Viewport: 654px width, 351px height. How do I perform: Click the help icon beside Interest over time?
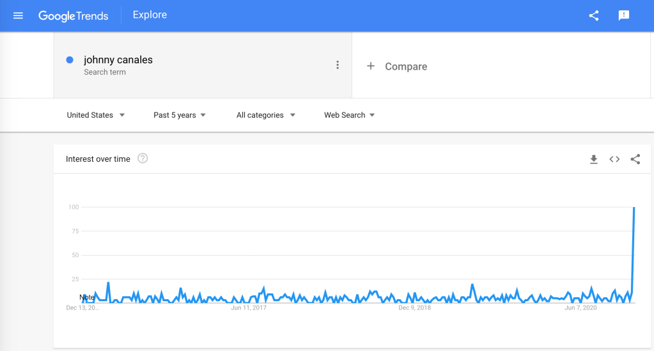[143, 159]
